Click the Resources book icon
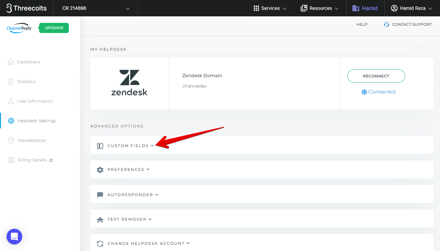 [x=304, y=8]
